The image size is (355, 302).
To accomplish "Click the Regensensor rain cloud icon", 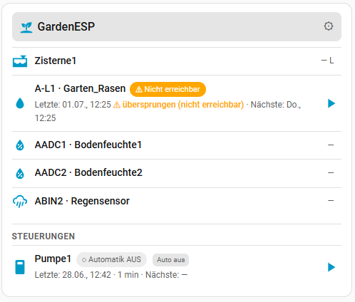I will click(x=20, y=202).
